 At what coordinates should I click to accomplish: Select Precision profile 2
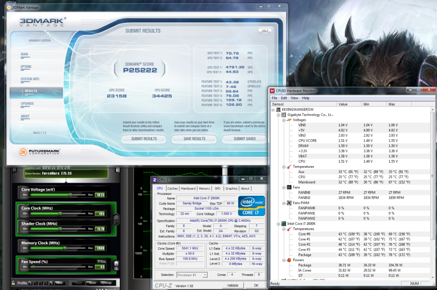pos(36,283)
